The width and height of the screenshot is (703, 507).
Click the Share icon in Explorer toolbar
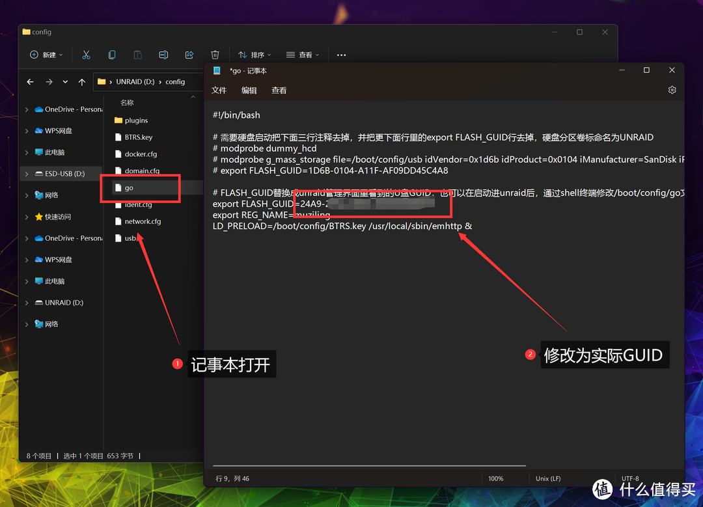coord(189,55)
